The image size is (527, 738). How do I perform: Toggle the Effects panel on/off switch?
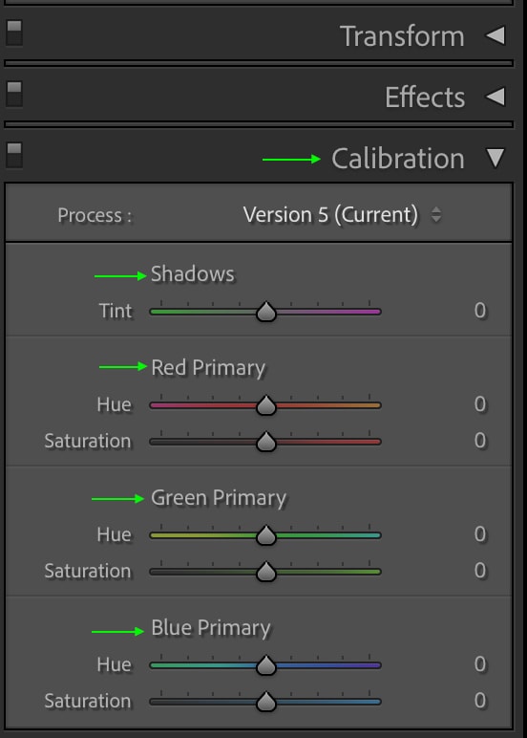(x=14, y=94)
